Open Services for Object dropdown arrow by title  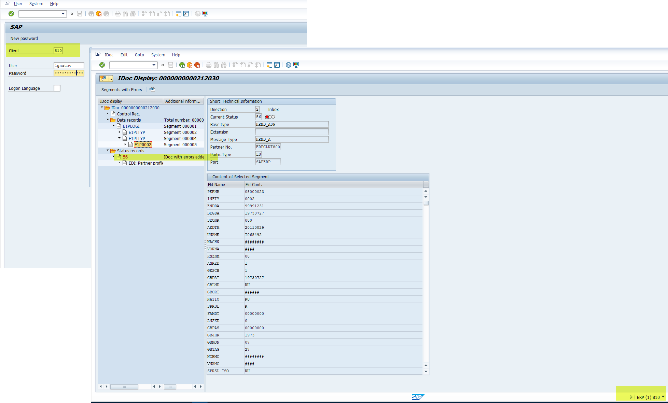pos(111,79)
